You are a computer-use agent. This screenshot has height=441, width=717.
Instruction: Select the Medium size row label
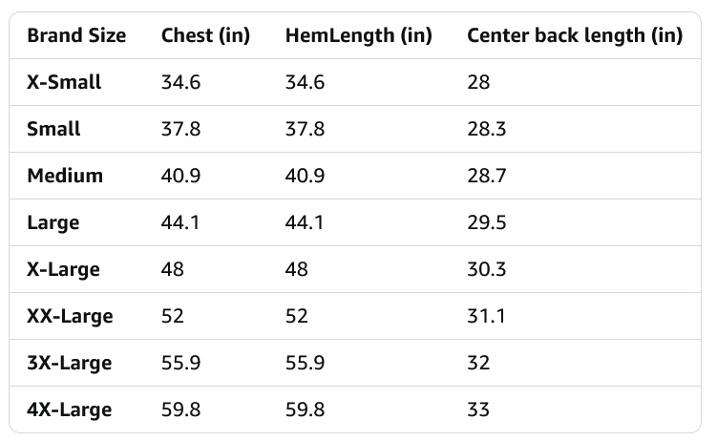click(65, 176)
